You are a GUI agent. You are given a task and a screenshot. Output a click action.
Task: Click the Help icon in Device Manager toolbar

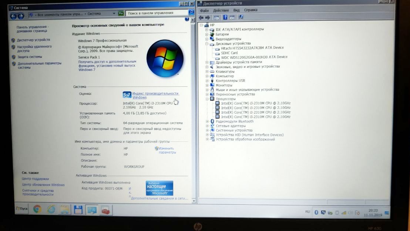click(x=225, y=17)
